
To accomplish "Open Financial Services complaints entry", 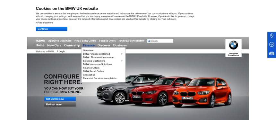I will pos(99,78).
